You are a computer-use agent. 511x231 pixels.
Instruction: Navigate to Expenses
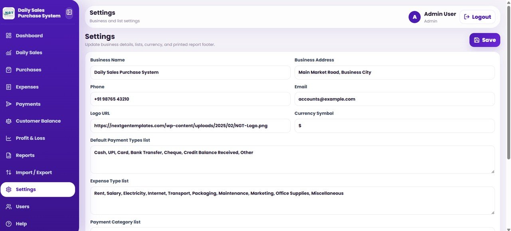pos(38,87)
